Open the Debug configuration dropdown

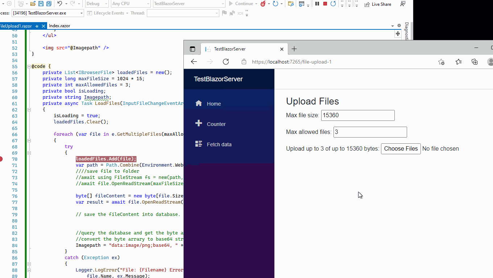click(97, 4)
